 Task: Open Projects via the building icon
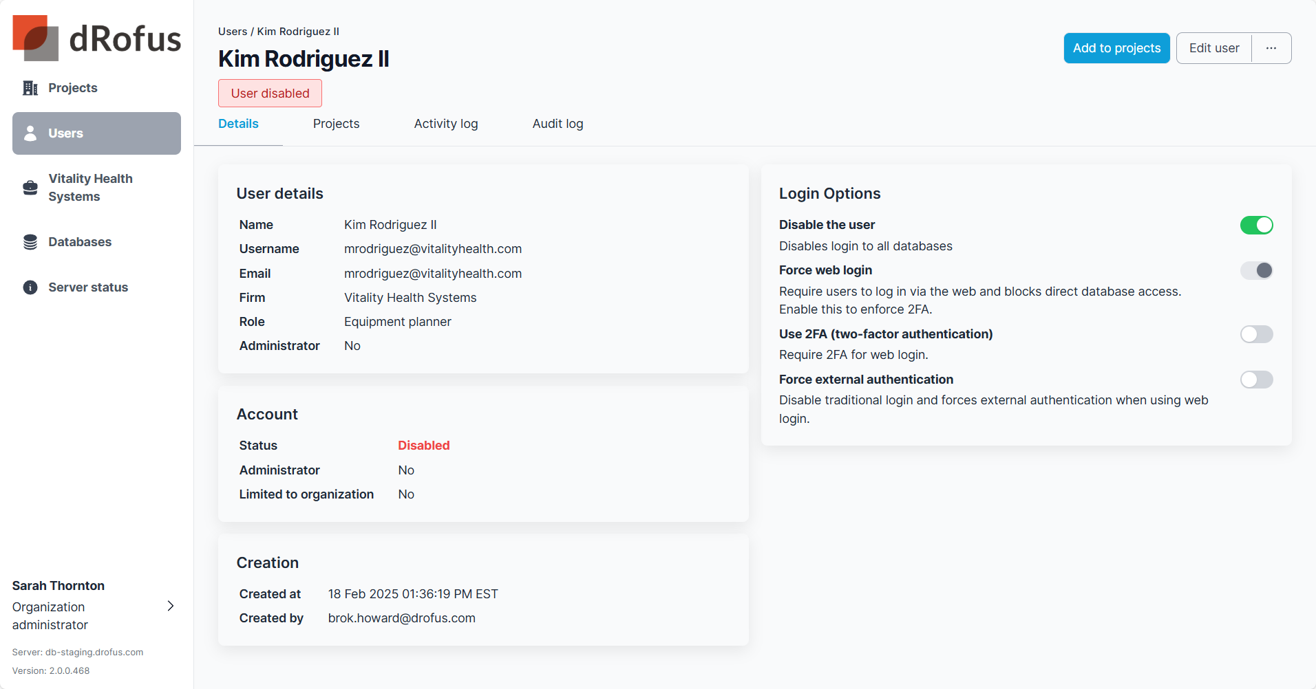pyautogui.click(x=30, y=88)
